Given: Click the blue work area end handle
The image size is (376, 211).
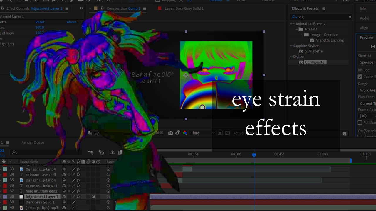Looking at the screenshot, I should point(351,161).
